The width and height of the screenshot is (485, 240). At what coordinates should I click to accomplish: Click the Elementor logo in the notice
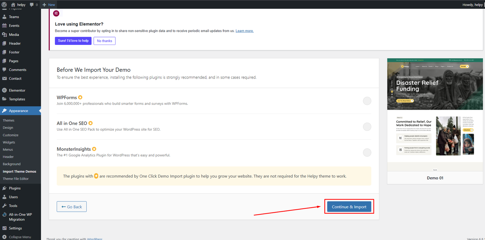(56, 13)
